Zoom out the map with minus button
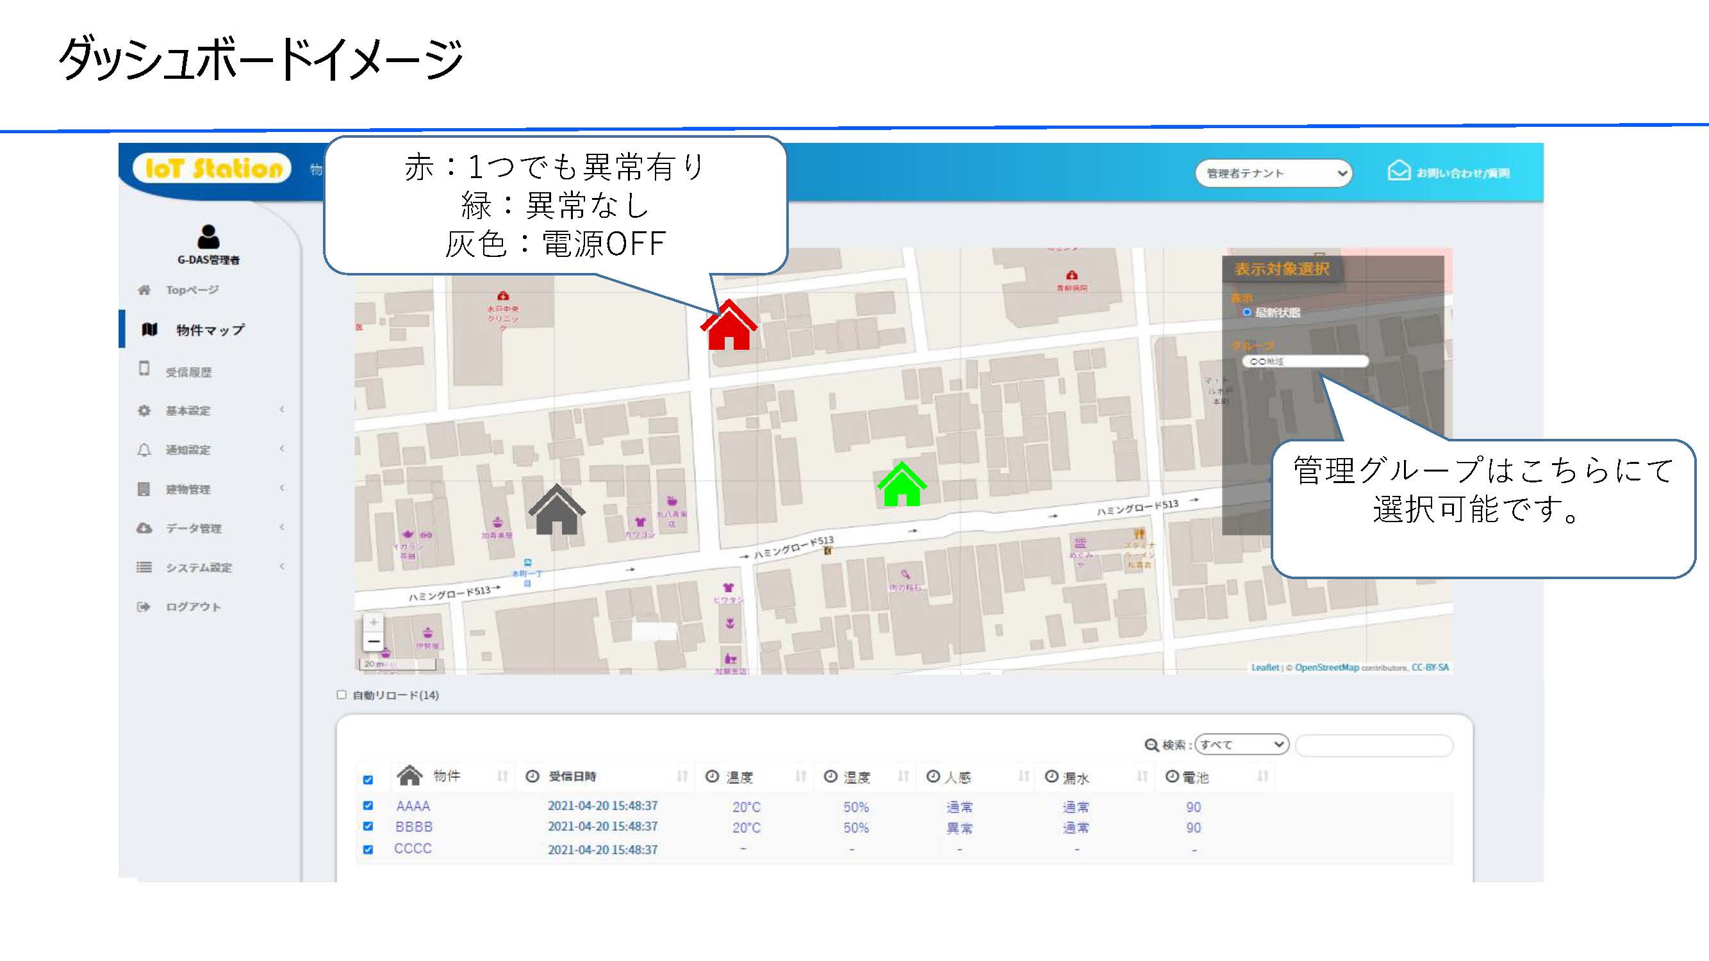The width and height of the screenshot is (1709, 961). [374, 641]
